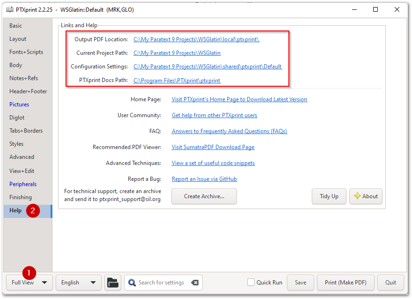Open the folder browser icon

click(x=112, y=282)
